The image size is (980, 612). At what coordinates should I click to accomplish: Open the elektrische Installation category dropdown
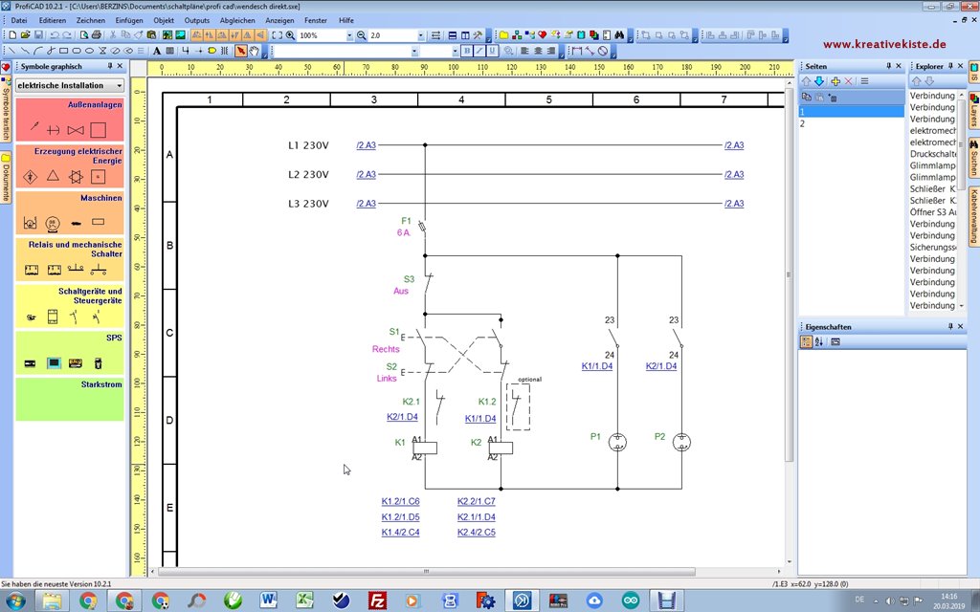pos(117,85)
